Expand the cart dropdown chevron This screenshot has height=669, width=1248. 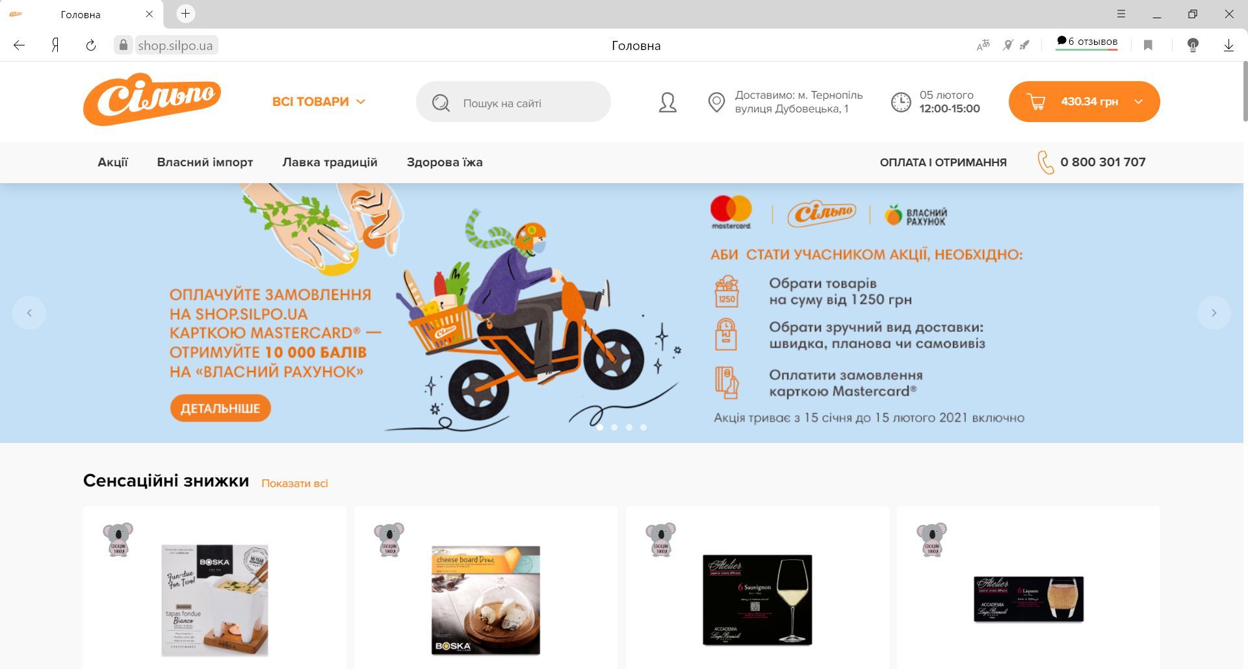click(x=1139, y=102)
